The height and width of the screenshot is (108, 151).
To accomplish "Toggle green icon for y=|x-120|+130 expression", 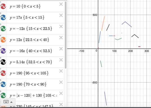I will click(x=3, y=95).
